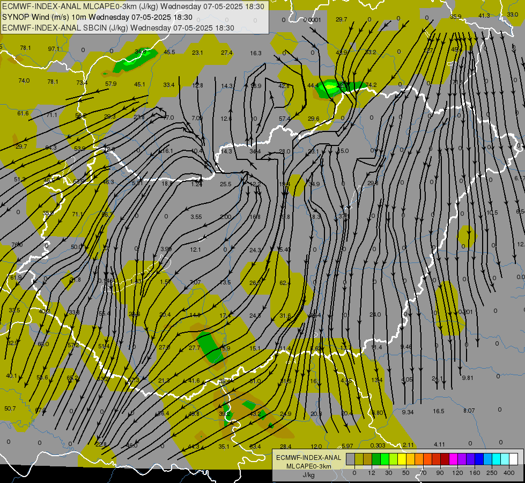This screenshot has width=525, height=483.
Task: Click the map value '10.5'
Action: coord(492,213)
